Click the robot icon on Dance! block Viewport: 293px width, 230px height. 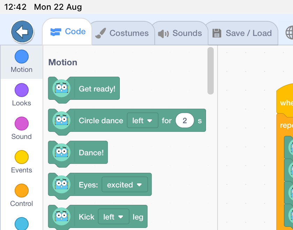[x=61, y=153]
